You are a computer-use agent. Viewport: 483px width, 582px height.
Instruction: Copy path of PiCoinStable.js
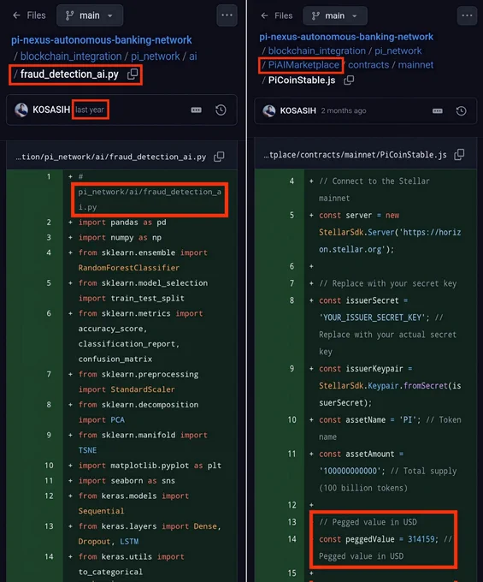pos(349,80)
